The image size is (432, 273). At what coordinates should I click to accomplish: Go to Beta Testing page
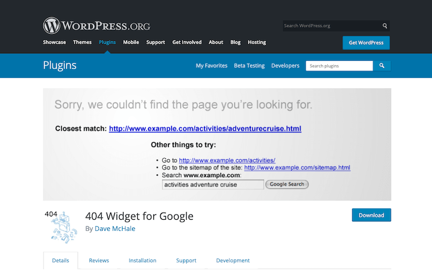249,66
